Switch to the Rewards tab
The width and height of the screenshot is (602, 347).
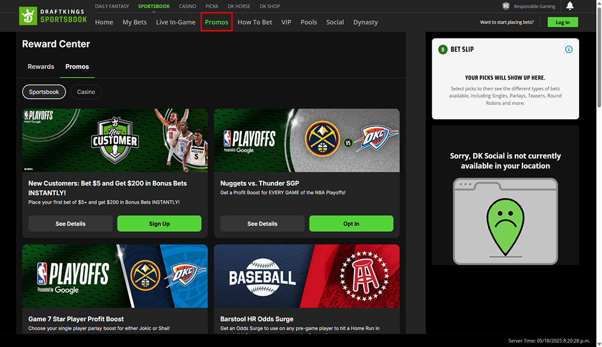point(41,66)
